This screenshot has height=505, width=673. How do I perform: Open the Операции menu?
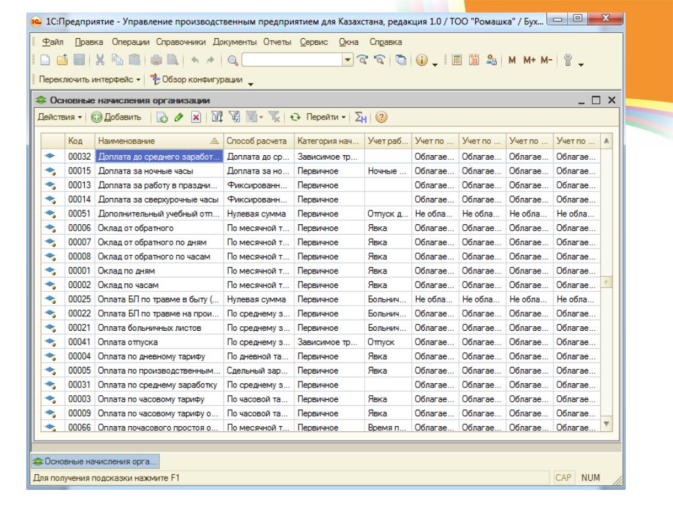tap(131, 42)
